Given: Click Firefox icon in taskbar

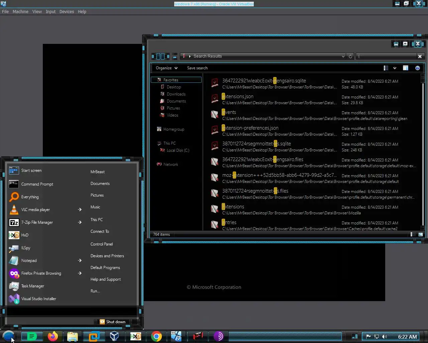Looking at the screenshot, I should [52, 336].
